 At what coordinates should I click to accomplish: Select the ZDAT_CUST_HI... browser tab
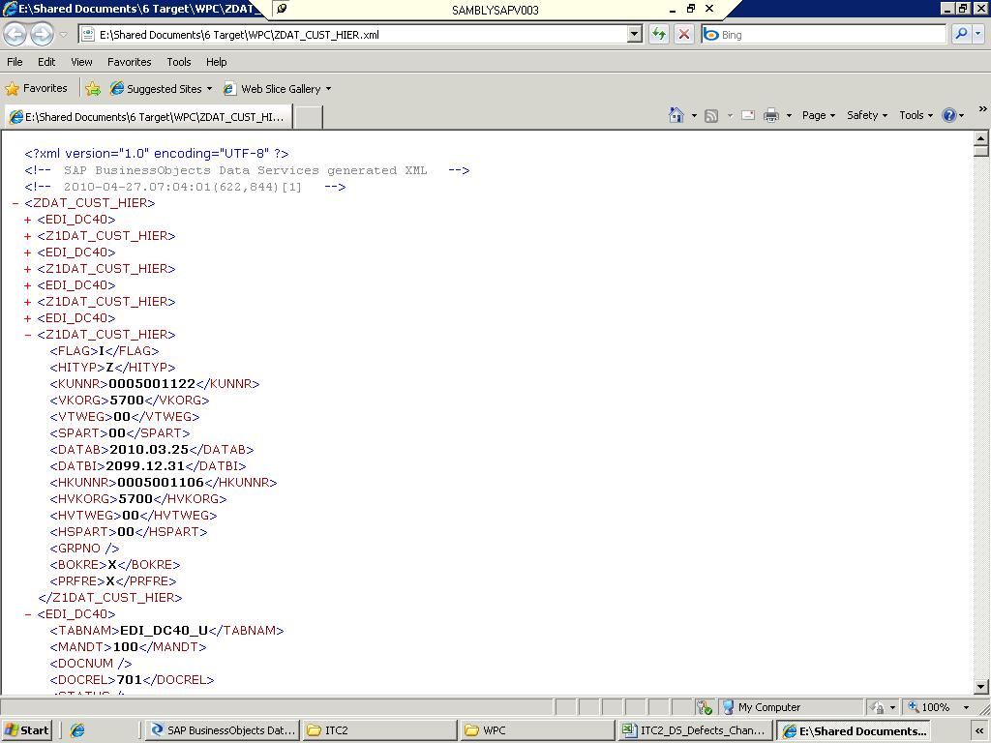(x=148, y=117)
